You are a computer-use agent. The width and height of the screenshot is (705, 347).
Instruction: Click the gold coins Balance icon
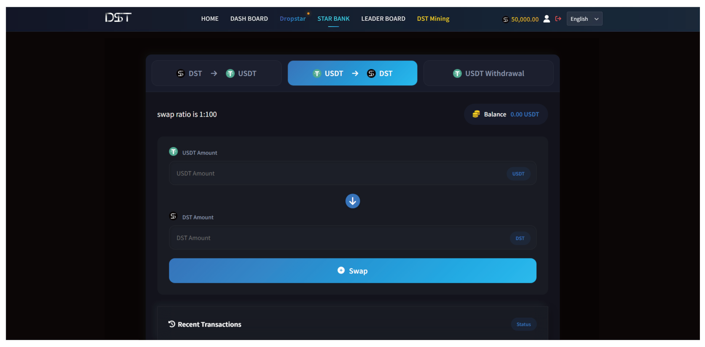coord(476,114)
